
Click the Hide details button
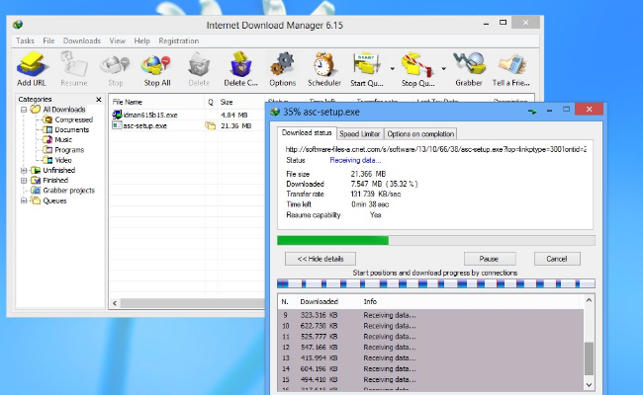(x=321, y=259)
